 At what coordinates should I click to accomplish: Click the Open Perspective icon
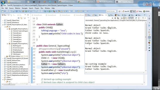[x=119, y=11]
